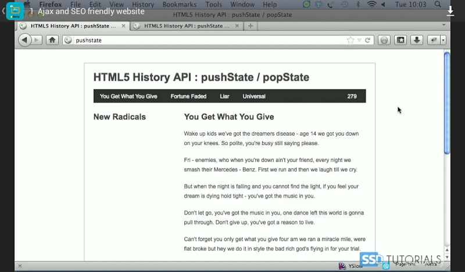Open the File menu
Viewport: 465px width, 272px height.
pos(76,5)
